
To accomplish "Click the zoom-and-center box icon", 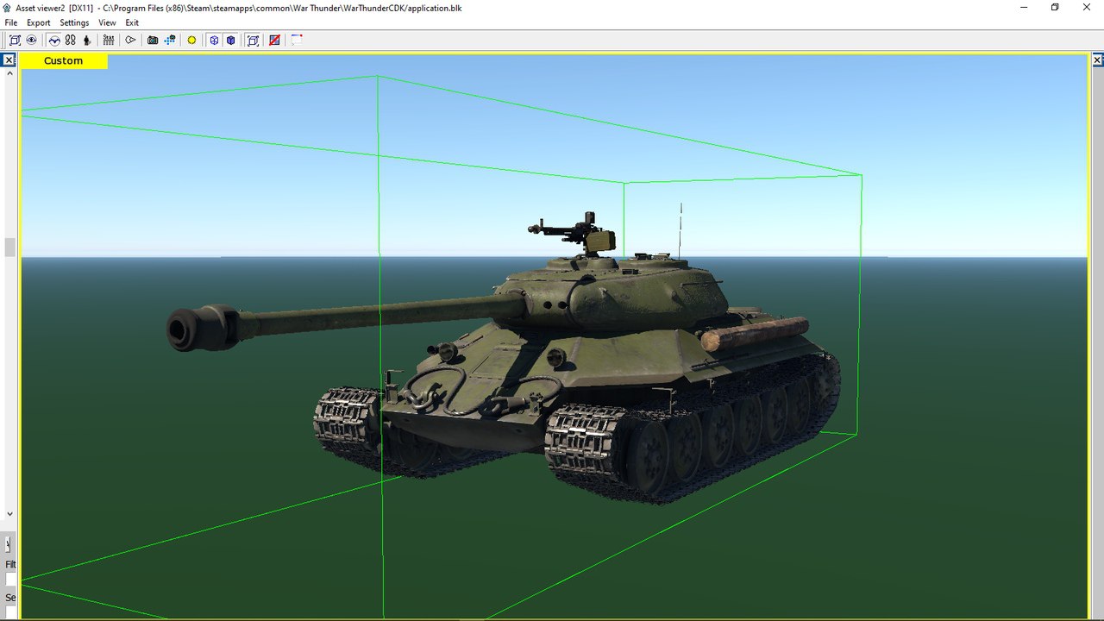I will 15,40.
